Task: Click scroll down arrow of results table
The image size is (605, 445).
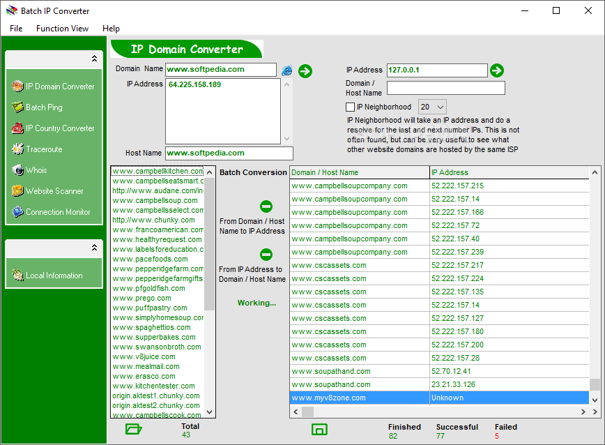Action: 595,400
